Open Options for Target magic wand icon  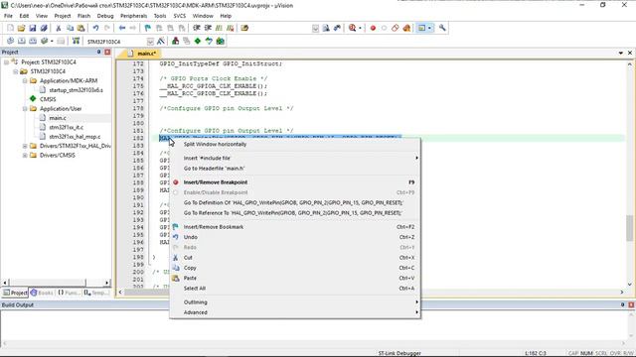(x=161, y=41)
